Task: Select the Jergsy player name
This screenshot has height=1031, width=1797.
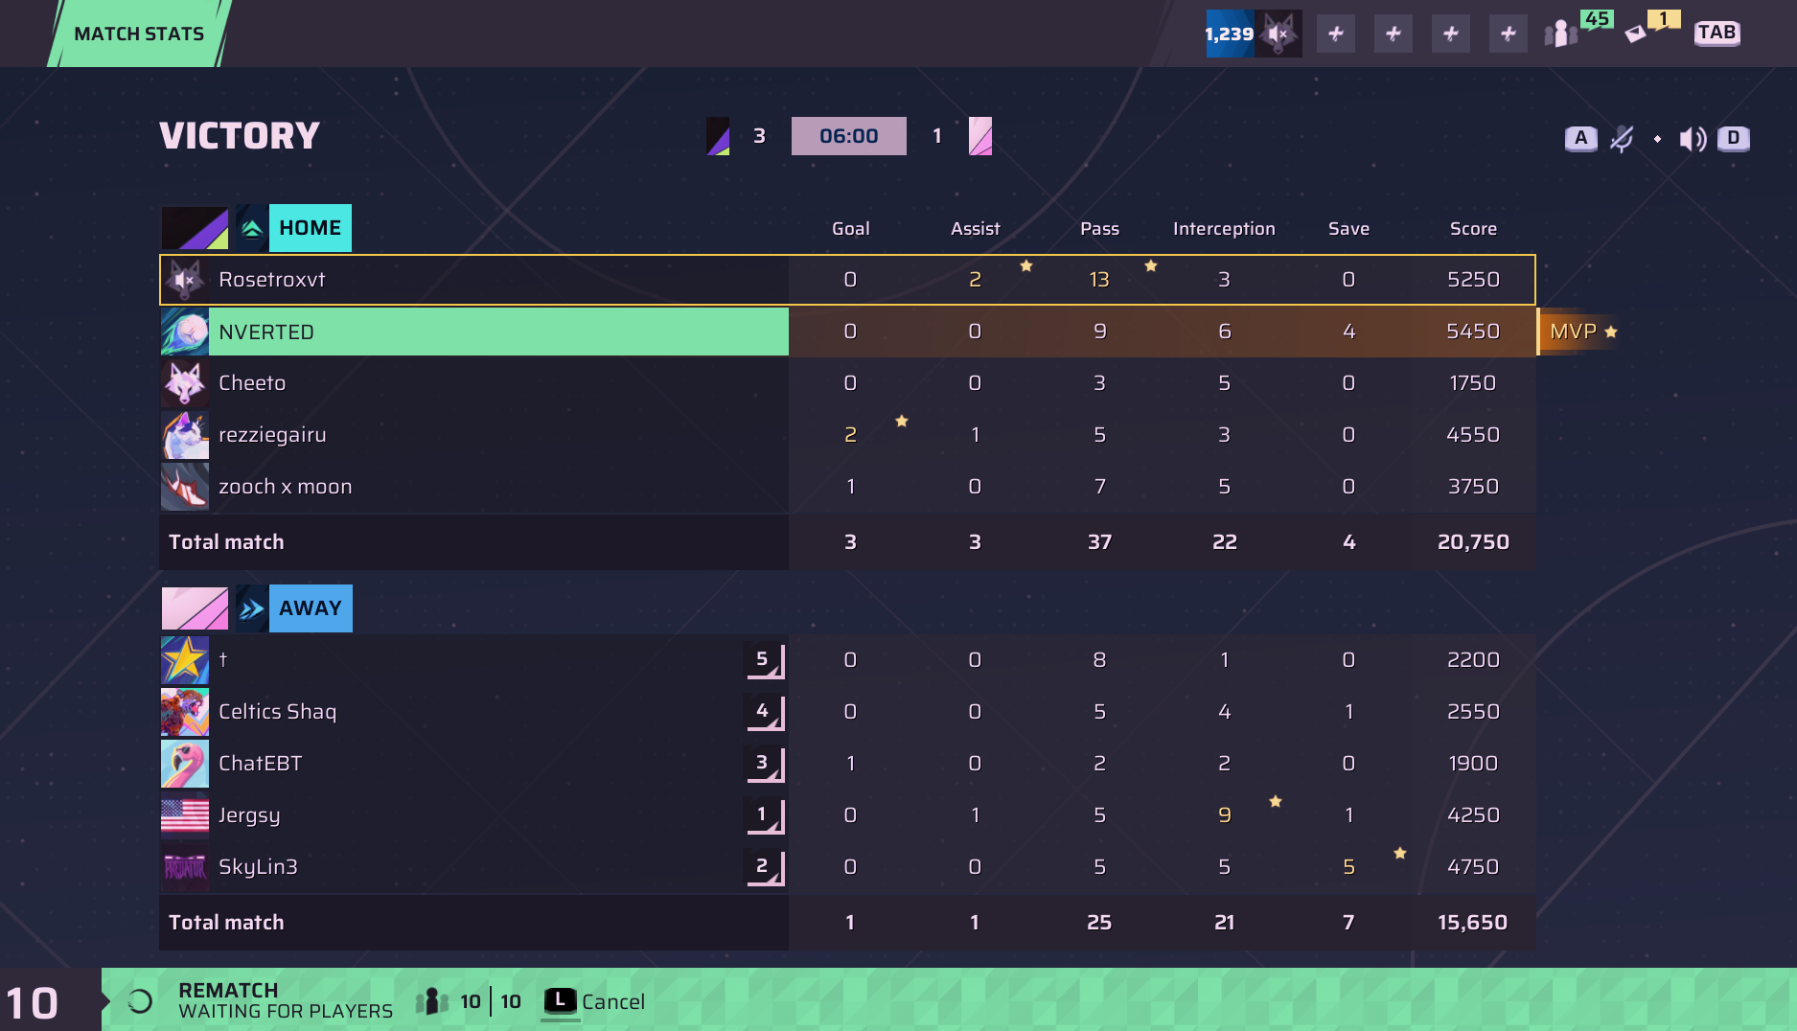Action: pos(249,815)
